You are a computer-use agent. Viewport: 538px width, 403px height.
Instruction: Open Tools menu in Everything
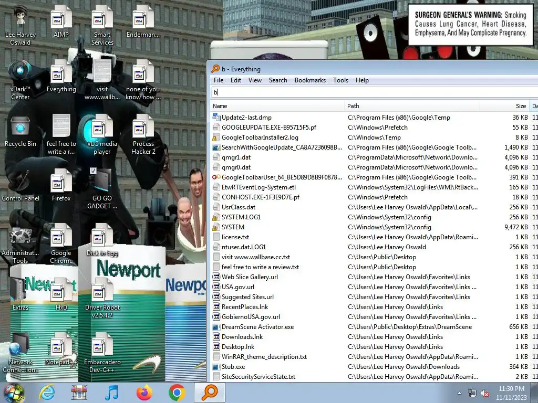340,80
